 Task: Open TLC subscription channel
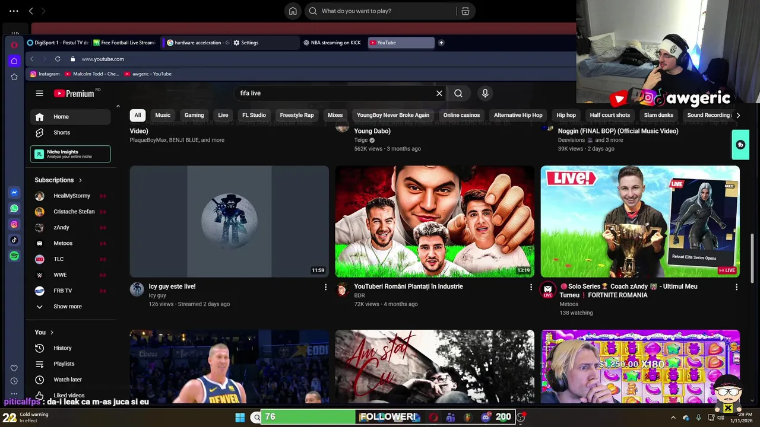70,259
